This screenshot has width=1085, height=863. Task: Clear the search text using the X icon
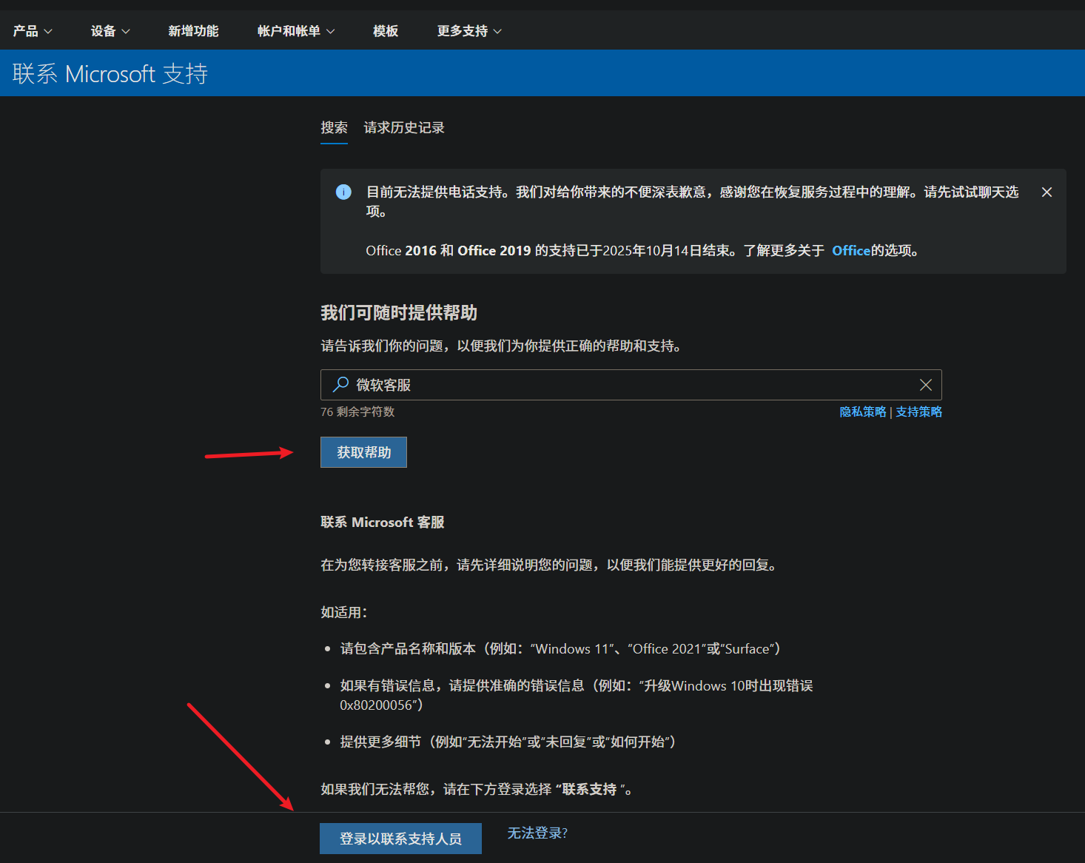point(925,384)
